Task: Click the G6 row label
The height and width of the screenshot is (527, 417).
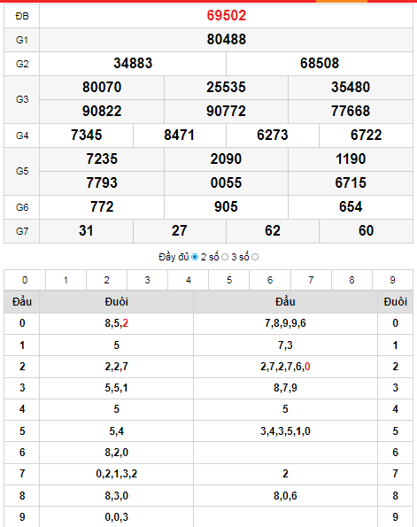Action: click(22, 207)
